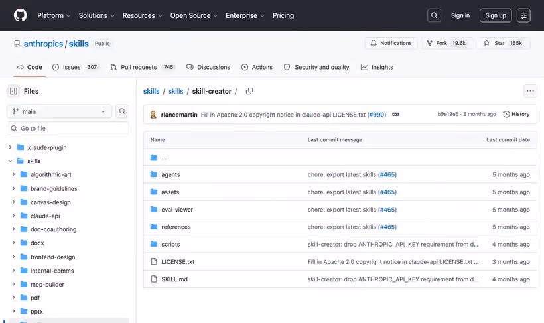The image size is (544, 323).
Task: Expand the pdf folder chevron
Action: coord(13,298)
